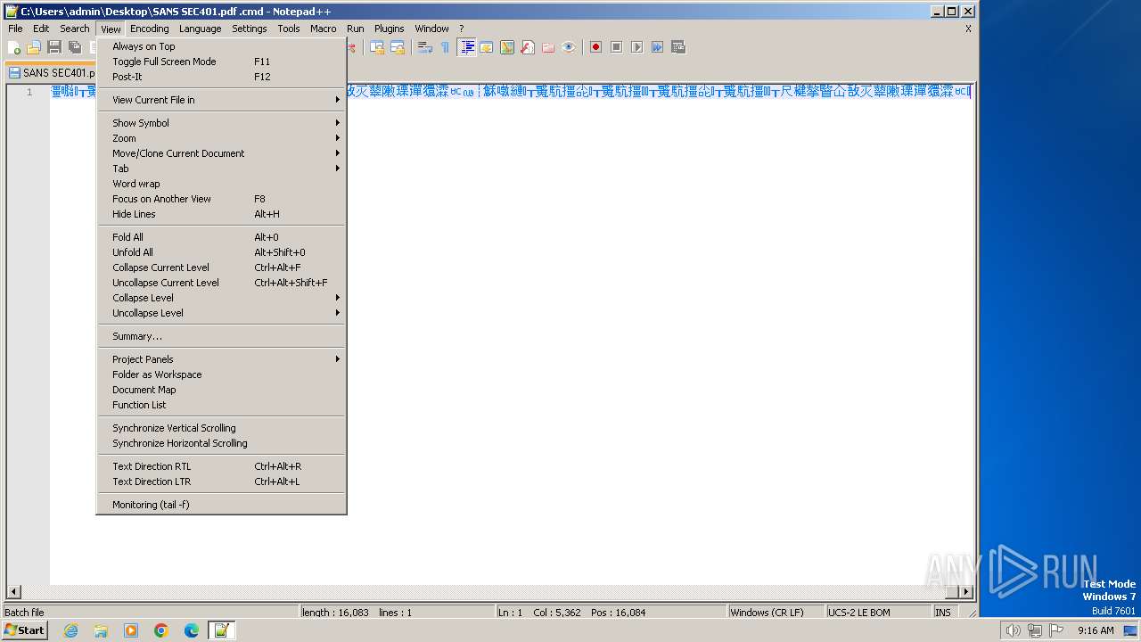The image size is (1141, 642).
Task: Select Text Direction LTR
Action: (221, 481)
